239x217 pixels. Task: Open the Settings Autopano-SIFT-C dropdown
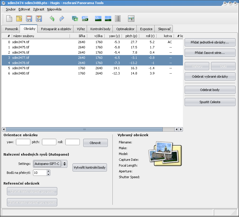50,164
